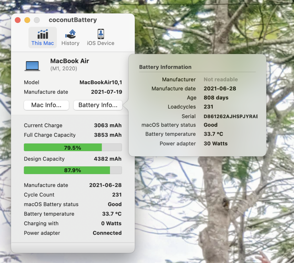Open the History tab icon
The width and height of the screenshot is (294, 263).
tap(71, 34)
